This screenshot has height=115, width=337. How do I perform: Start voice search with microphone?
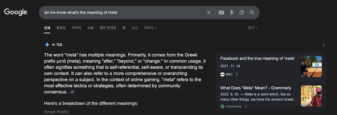click(232, 12)
